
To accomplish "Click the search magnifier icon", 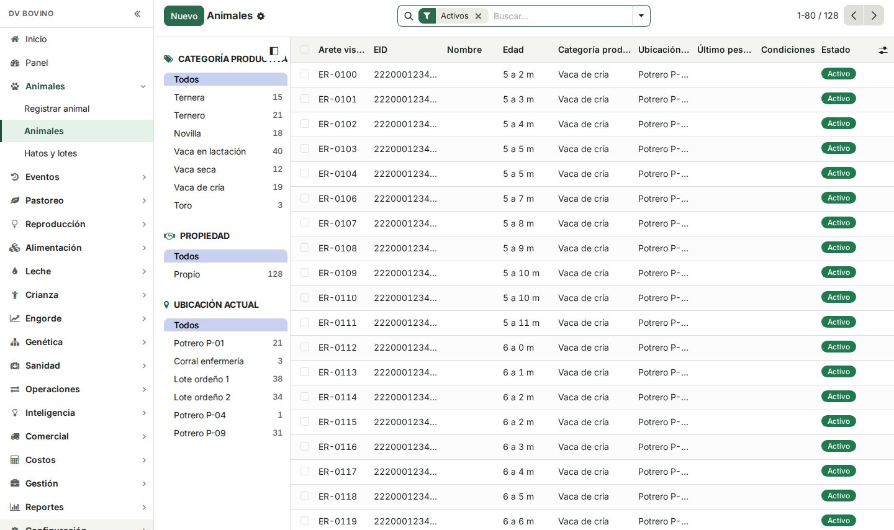I will (x=409, y=16).
